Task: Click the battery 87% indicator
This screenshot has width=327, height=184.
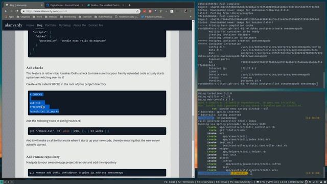Action: click(x=261, y=182)
